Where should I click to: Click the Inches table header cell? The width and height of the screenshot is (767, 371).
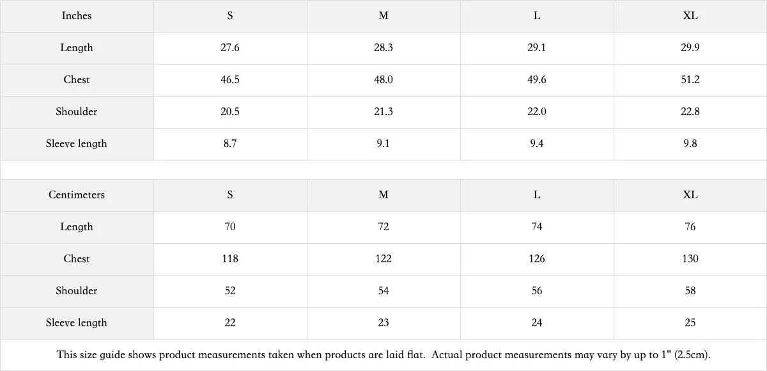(77, 16)
